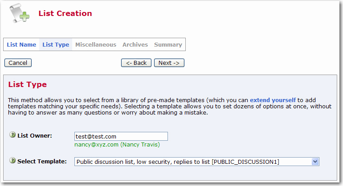
Task: Jump to the Summary tab
Action: click(168, 44)
